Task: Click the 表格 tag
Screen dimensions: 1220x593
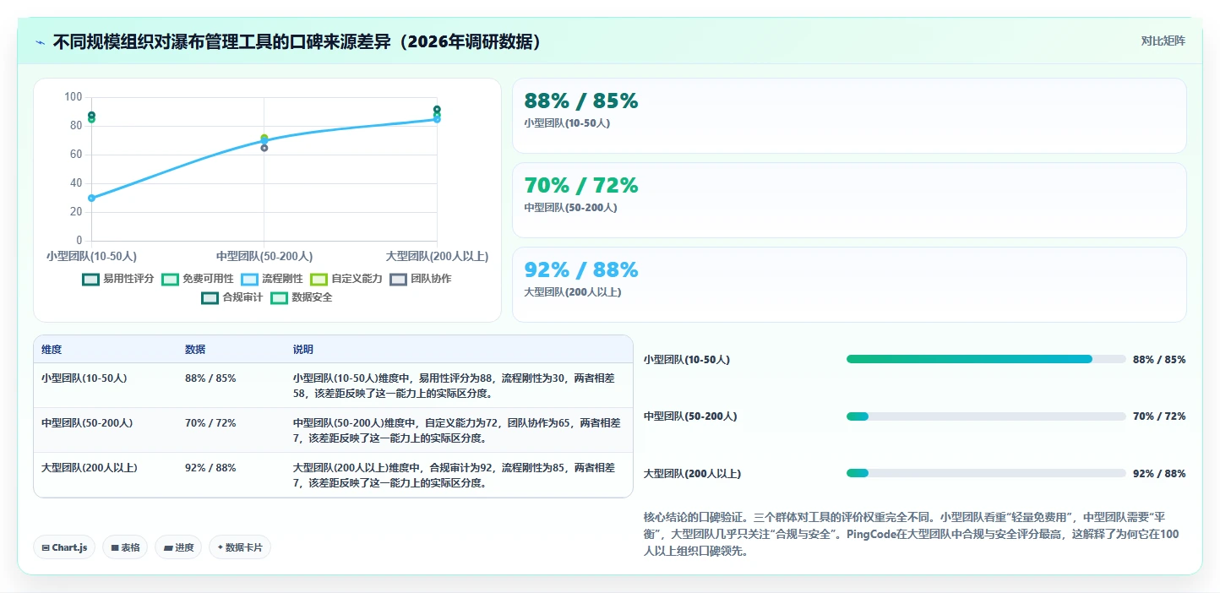Action: click(x=125, y=547)
